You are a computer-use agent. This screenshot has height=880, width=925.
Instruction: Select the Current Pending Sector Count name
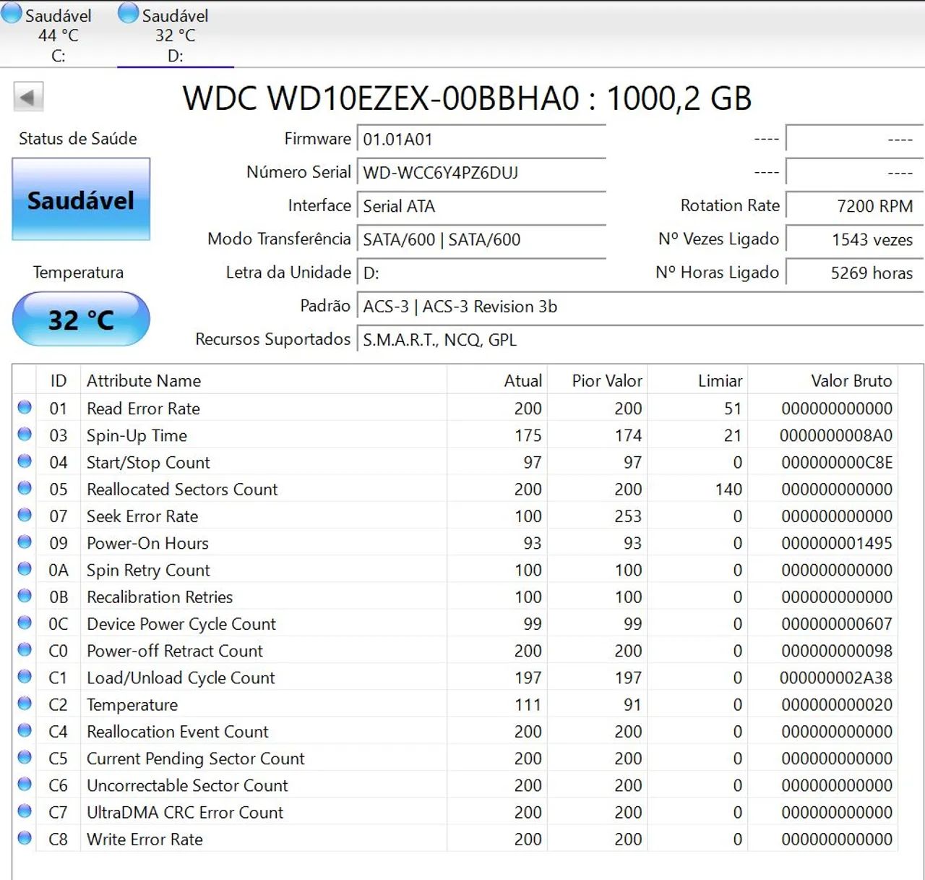tap(196, 759)
